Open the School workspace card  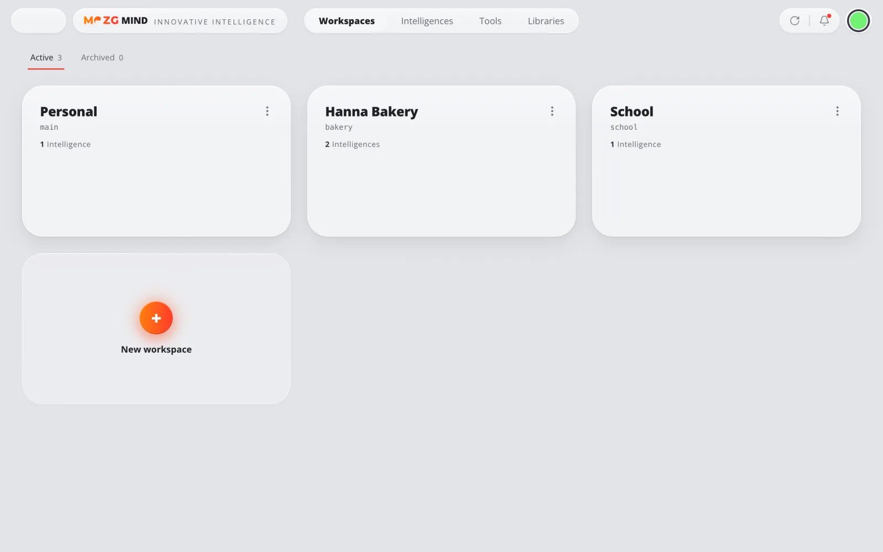(726, 161)
